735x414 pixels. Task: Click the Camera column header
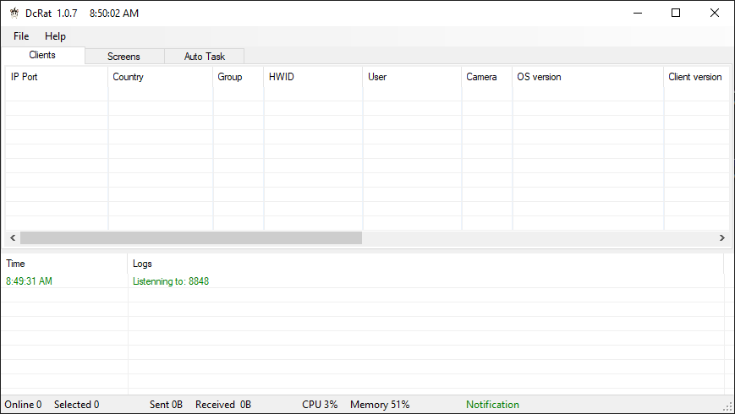485,77
